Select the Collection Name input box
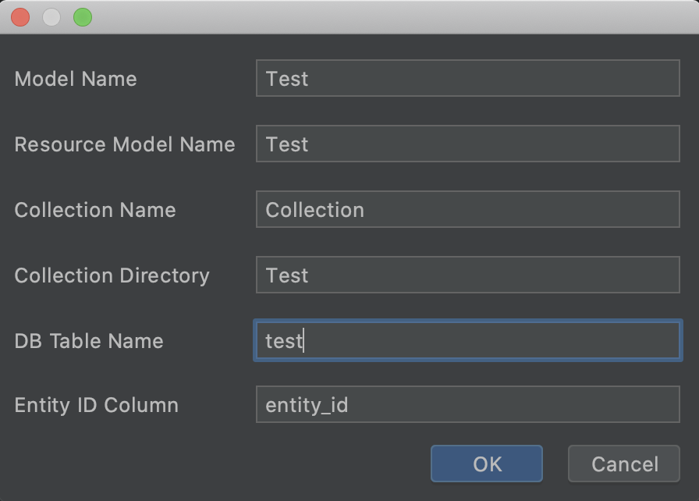The width and height of the screenshot is (699, 501). pyautogui.click(x=467, y=210)
